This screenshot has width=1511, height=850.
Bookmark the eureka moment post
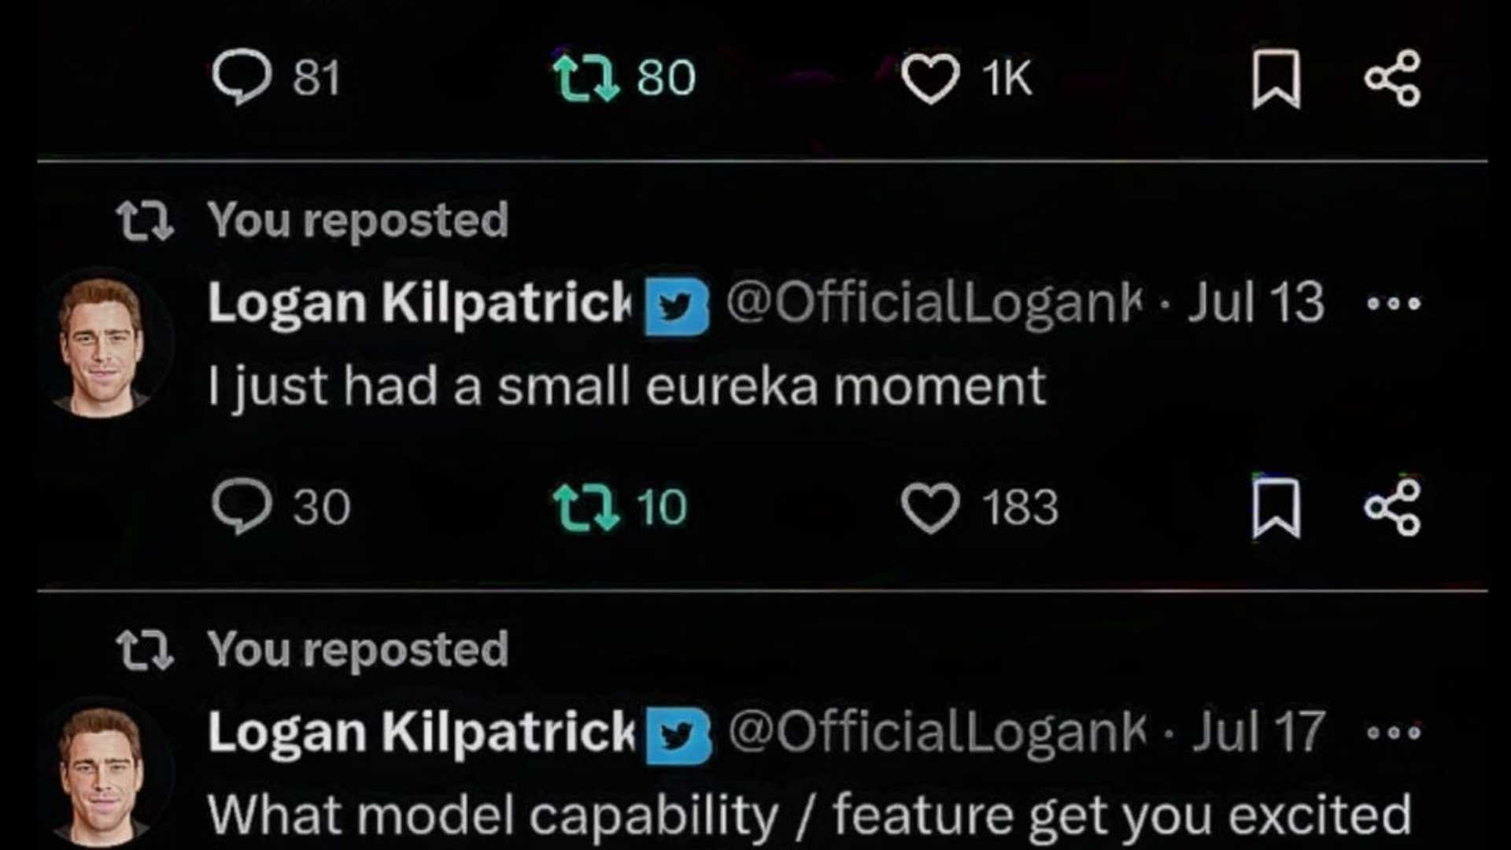1276,508
